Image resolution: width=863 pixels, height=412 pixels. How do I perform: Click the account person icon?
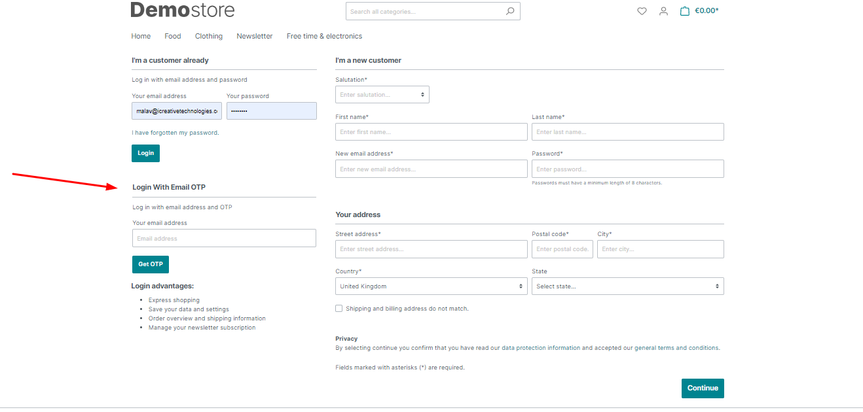pyautogui.click(x=664, y=11)
